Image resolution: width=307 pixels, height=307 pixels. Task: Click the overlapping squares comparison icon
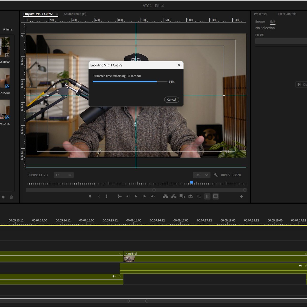tap(182, 196)
